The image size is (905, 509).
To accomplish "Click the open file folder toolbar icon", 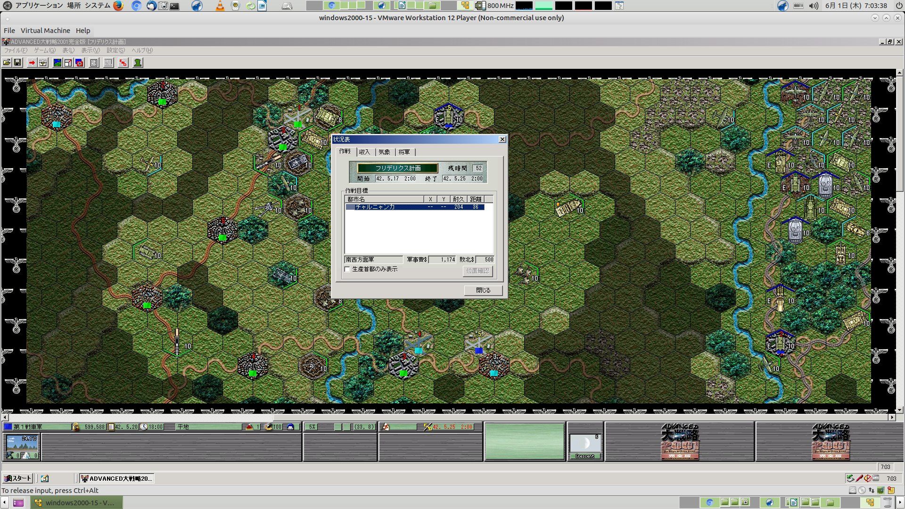I will coord(7,63).
